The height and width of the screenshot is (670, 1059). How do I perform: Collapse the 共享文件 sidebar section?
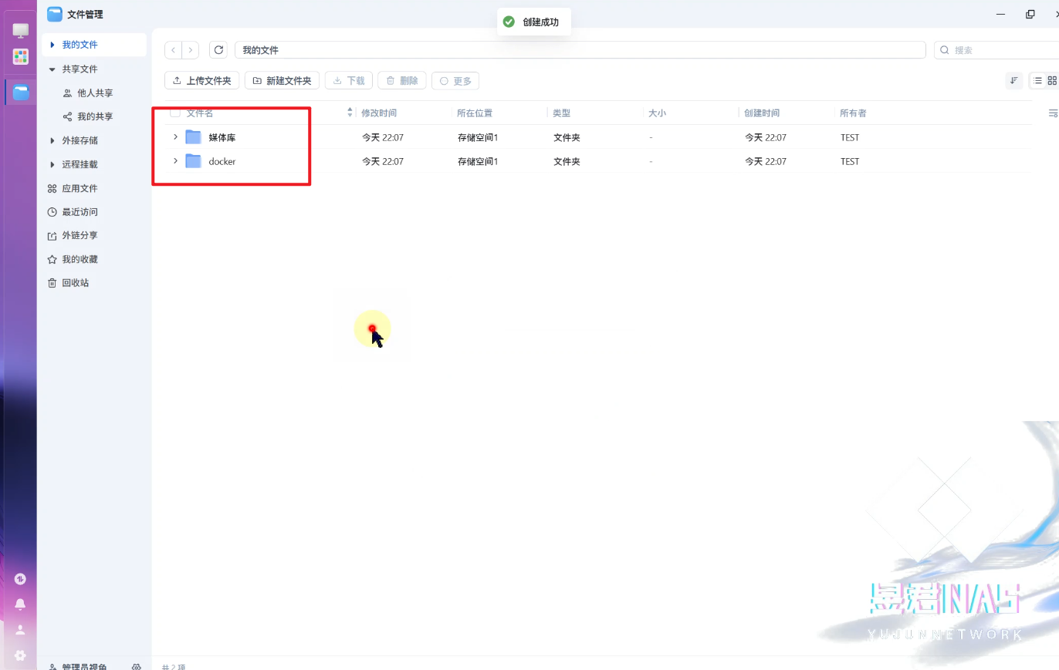[x=52, y=69]
